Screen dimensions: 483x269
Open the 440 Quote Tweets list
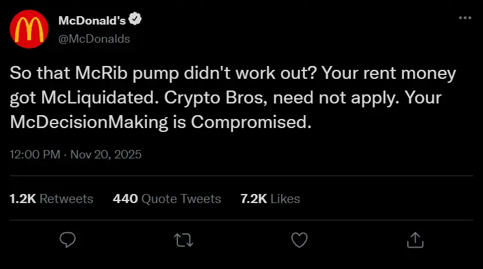coord(166,199)
